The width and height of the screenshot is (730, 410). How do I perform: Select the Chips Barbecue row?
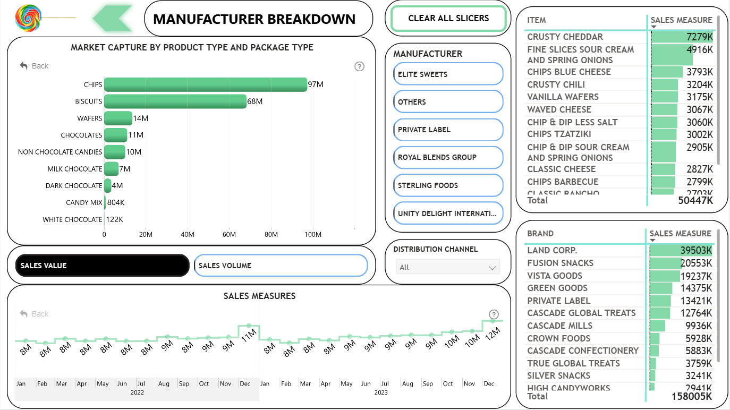620,182
